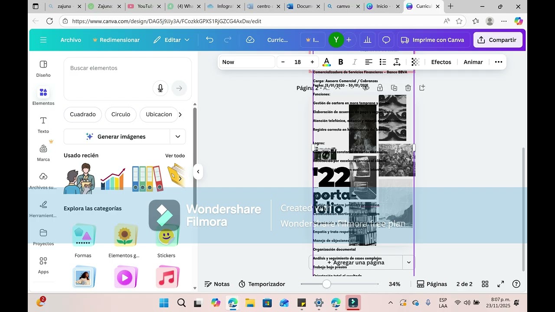555x312 pixels.
Task: Open the Apps sidebar tab
Action: click(43, 265)
